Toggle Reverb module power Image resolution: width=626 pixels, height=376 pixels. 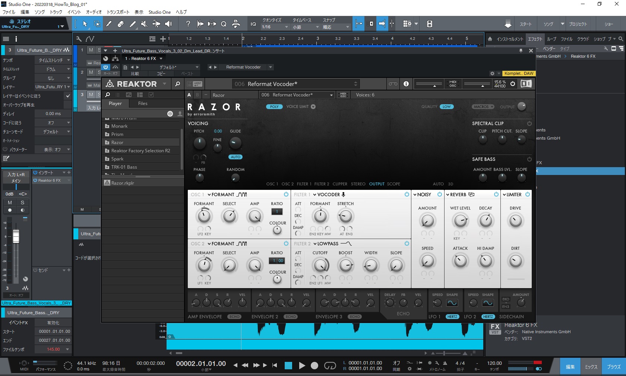496,194
